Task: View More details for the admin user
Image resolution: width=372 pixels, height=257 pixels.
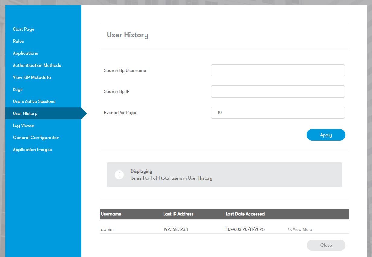Action: click(302, 229)
